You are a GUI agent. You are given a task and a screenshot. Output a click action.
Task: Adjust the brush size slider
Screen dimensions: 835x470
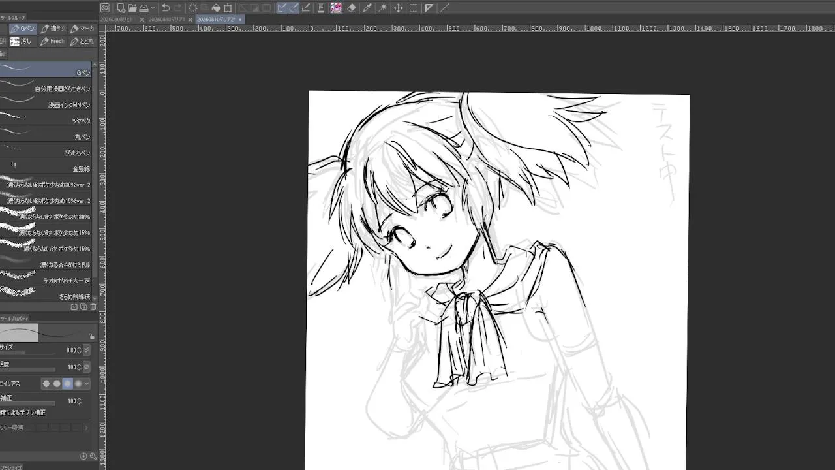click(x=27, y=353)
